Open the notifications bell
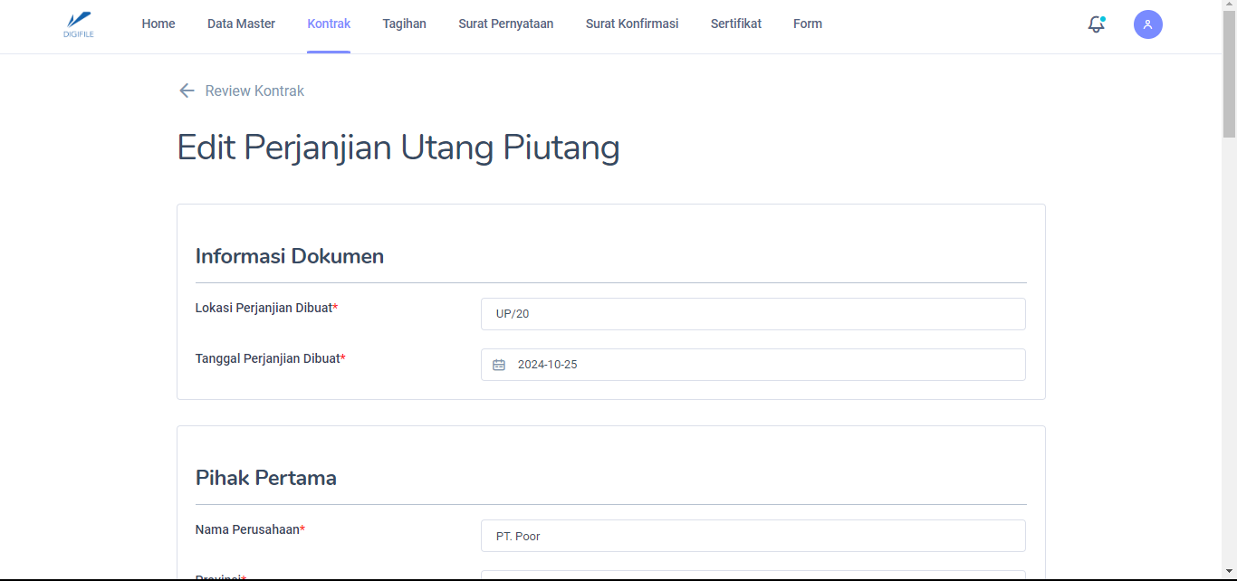 click(x=1096, y=24)
